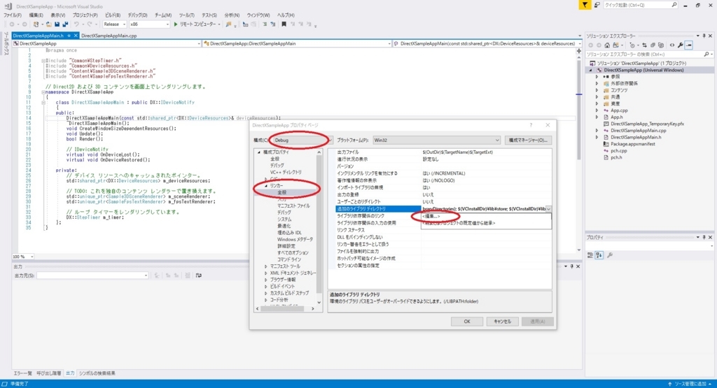Click the sync arrows icon in Solution Explorer
The width and height of the screenshot is (717, 388).
click(644, 45)
